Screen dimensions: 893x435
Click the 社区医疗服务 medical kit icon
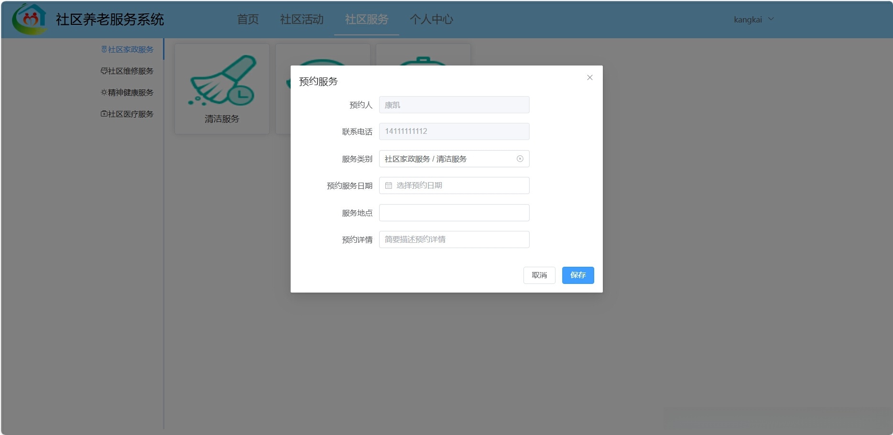click(x=104, y=114)
